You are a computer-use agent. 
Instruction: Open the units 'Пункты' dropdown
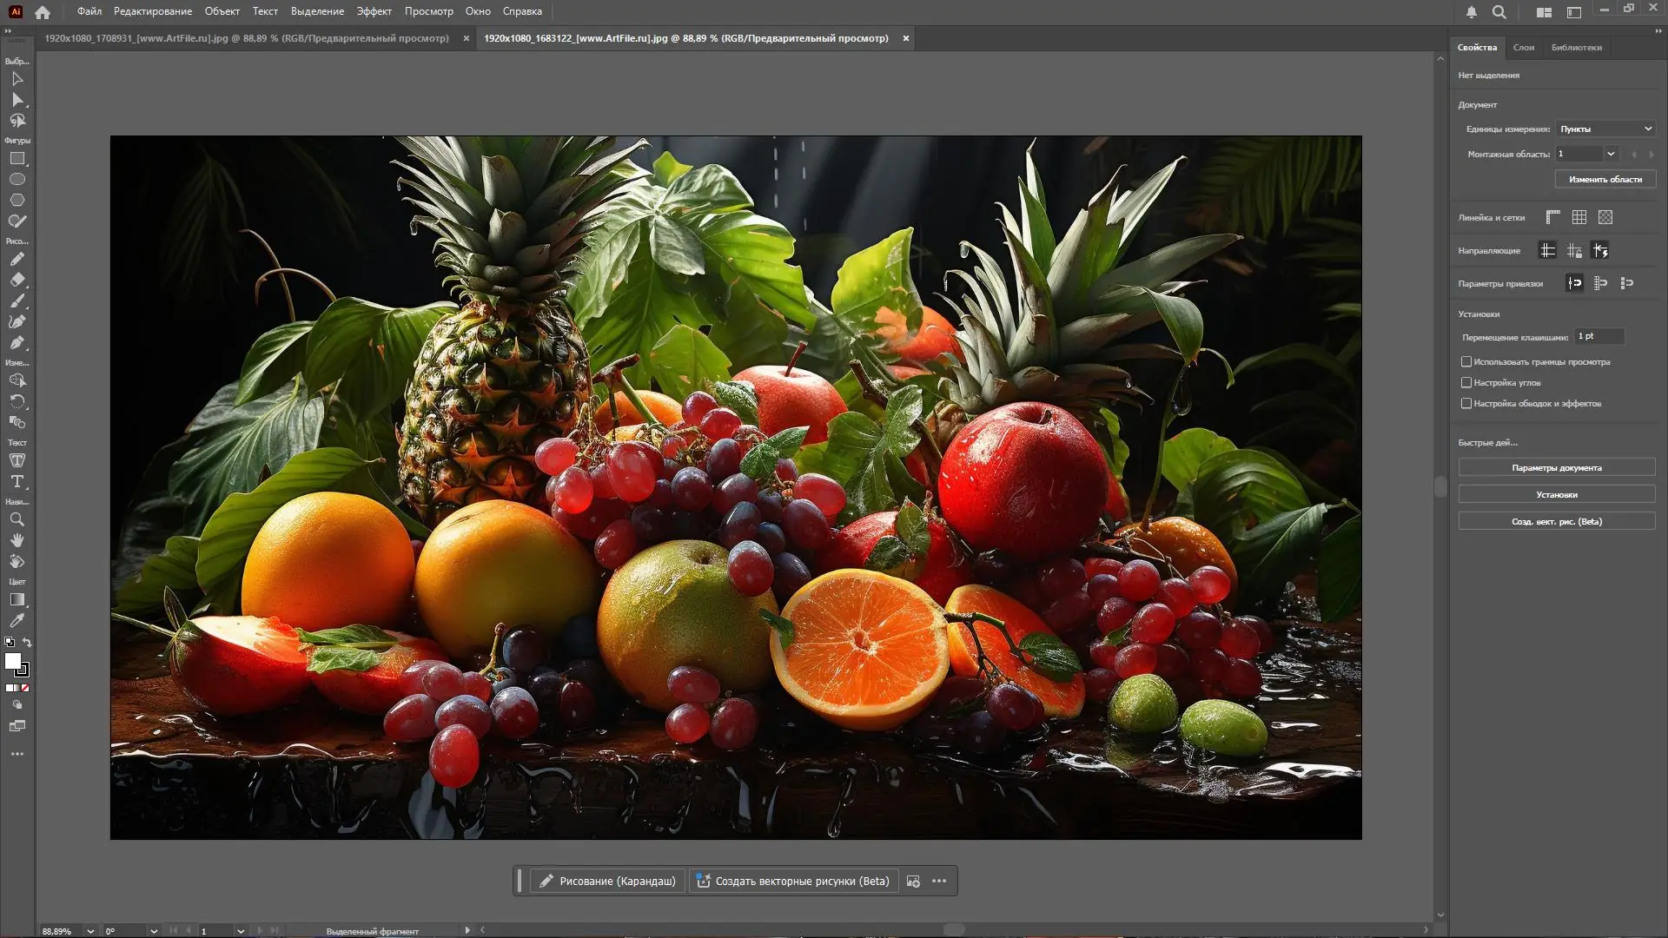[x=1605, y=129]
